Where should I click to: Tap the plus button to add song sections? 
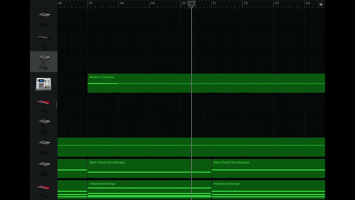321,4
